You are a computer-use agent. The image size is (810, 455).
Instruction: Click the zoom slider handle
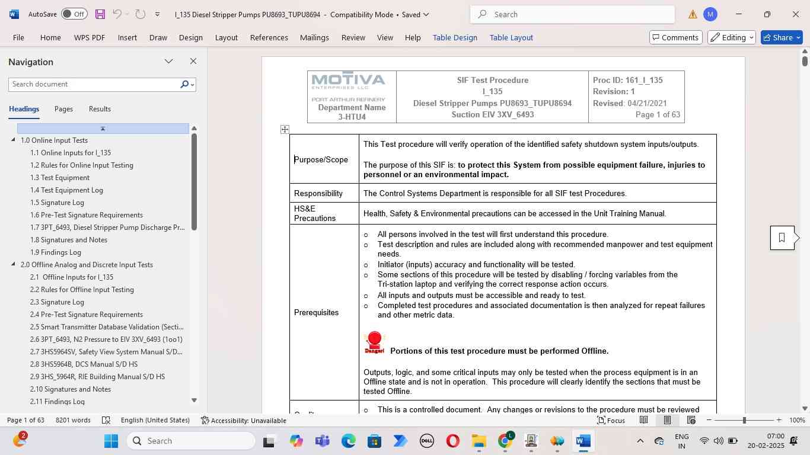(x=744, y=420)
